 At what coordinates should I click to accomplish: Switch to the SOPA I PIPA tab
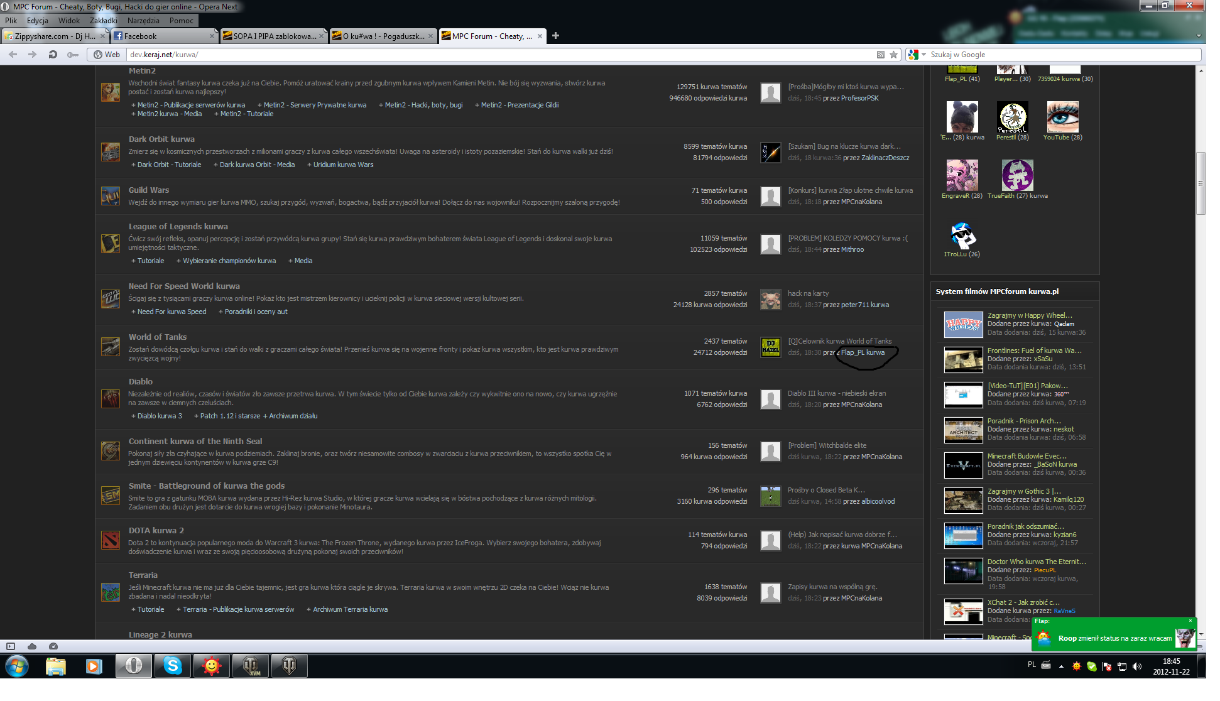point(274,36)
